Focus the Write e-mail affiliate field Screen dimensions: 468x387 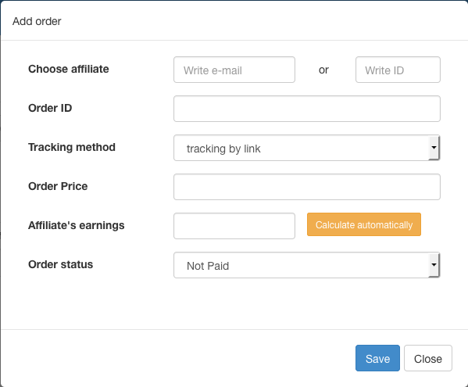coord(234,70)
